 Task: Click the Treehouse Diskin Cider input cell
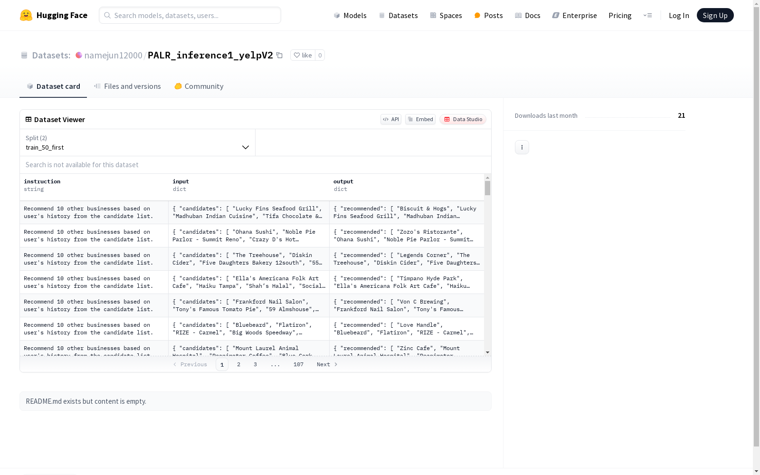click(x=249, y=259)
